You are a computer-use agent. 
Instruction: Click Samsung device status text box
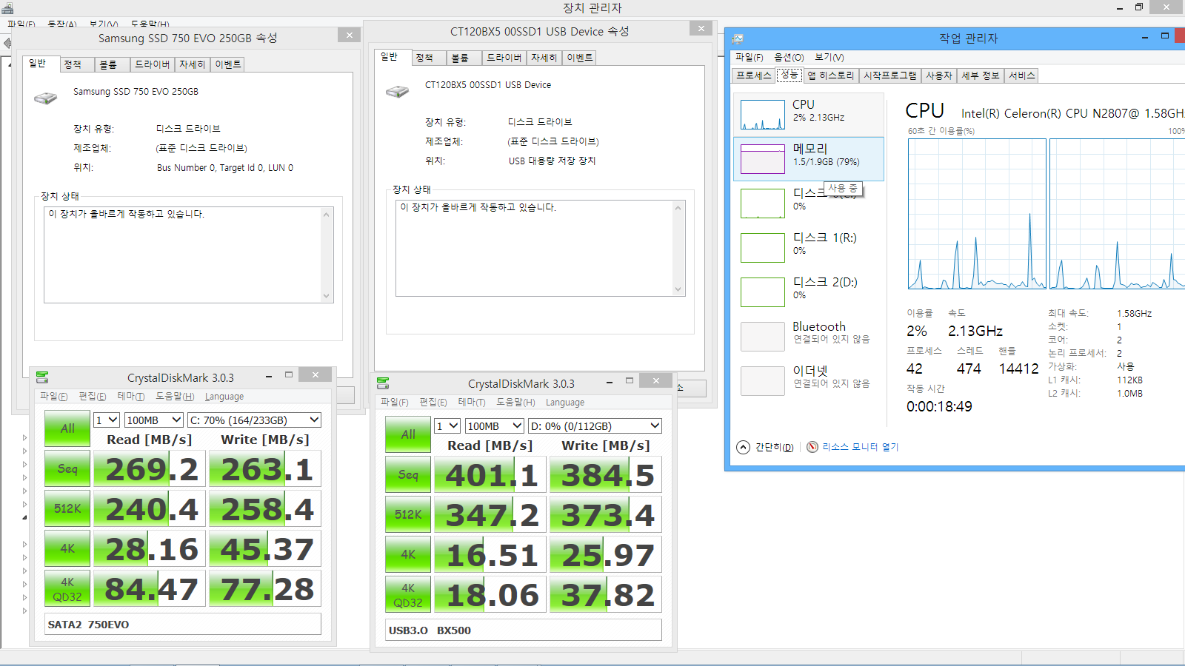tap(189, 255)
